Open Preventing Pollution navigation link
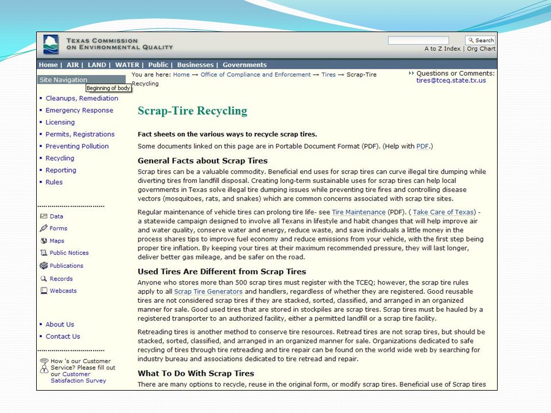 (77, 146)
